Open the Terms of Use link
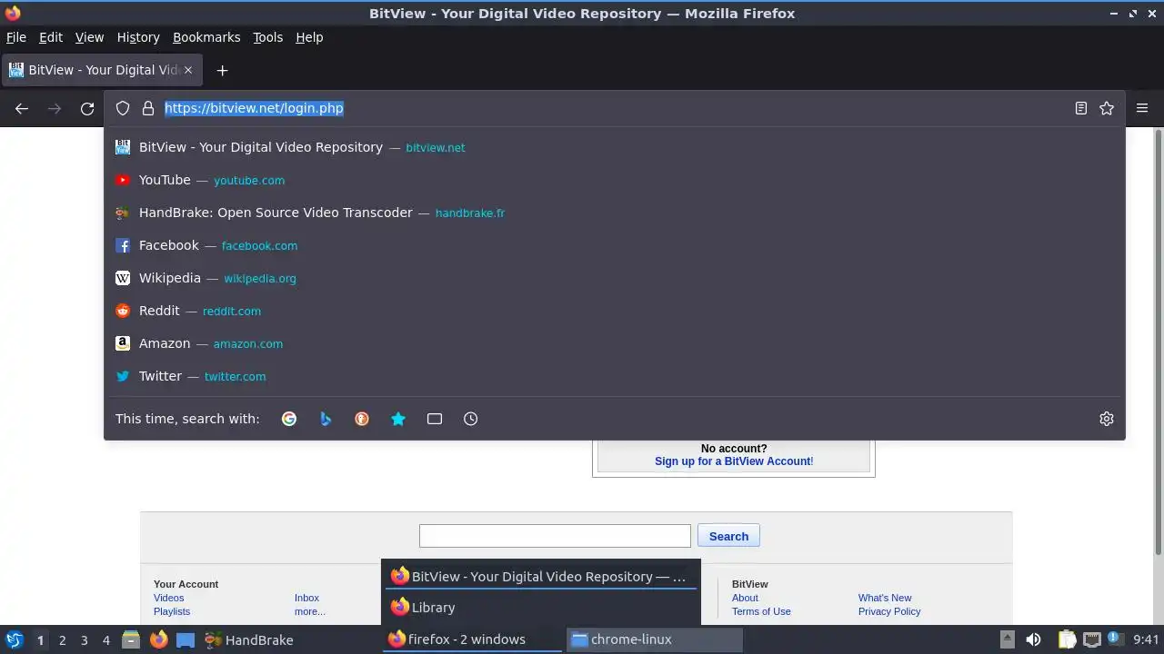Image resolution: width=1164 pixels, height=654 pixels. (761, 611)
